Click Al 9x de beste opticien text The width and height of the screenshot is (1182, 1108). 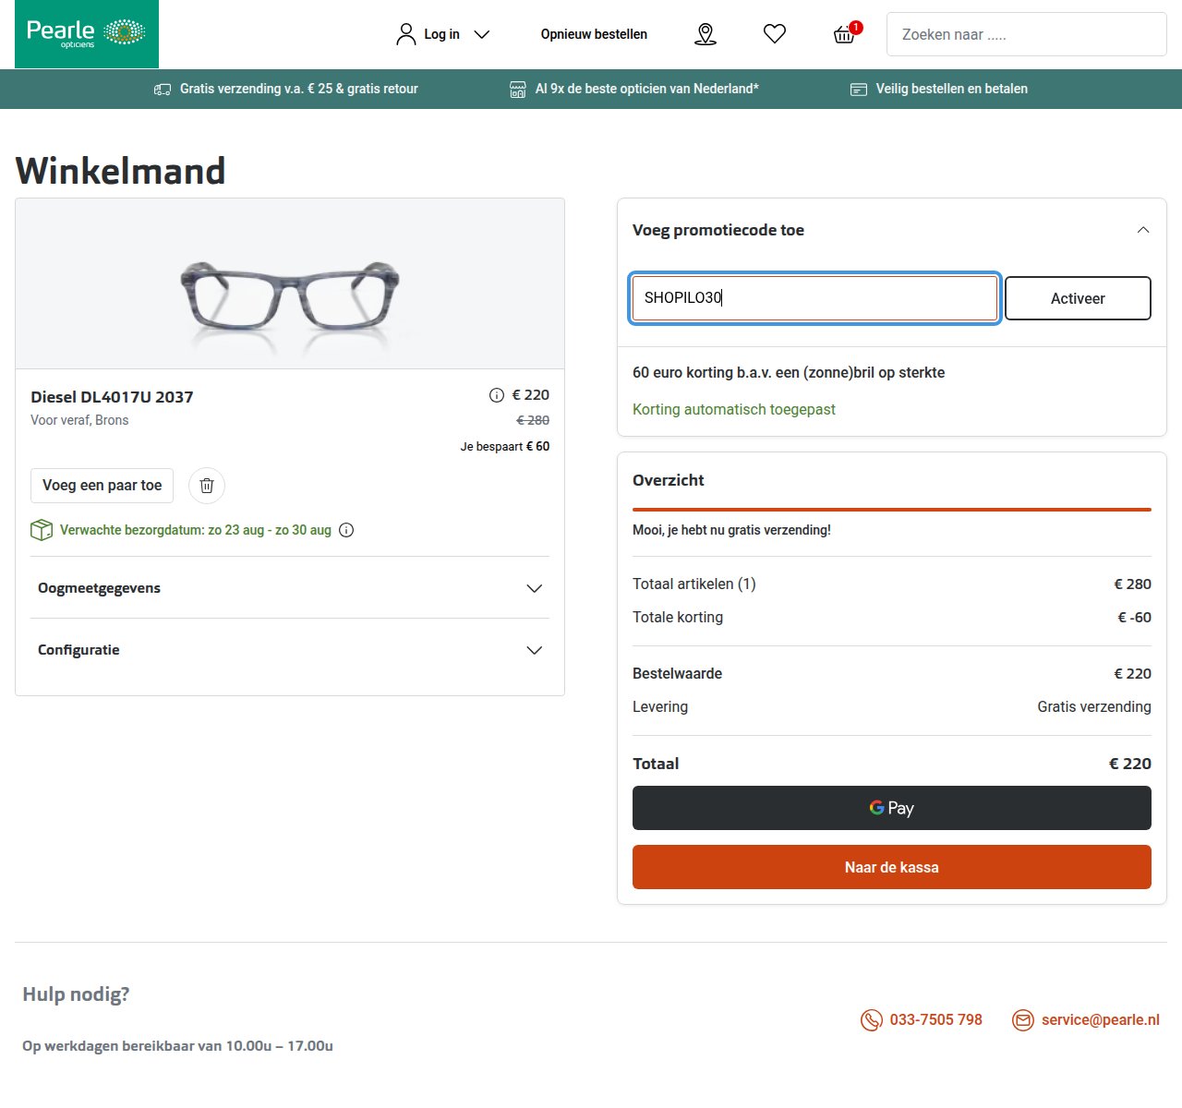pos(646,89)
